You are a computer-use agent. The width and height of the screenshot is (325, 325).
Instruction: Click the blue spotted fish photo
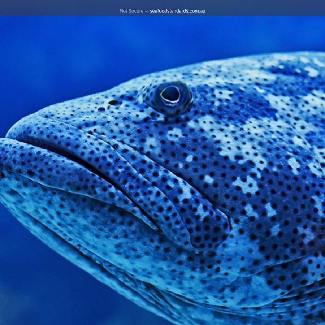point(162,170)
